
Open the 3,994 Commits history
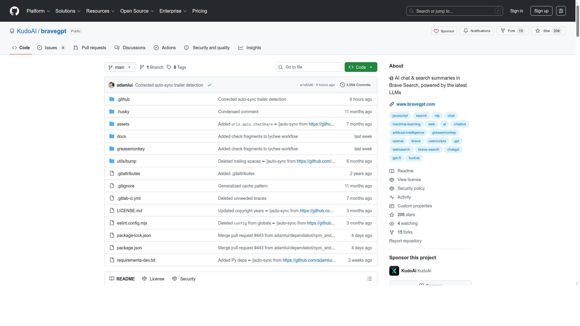(355, 85)
